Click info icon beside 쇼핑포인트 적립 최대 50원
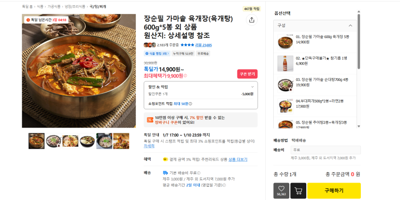 pyautogui.click(x=190, y=104)
